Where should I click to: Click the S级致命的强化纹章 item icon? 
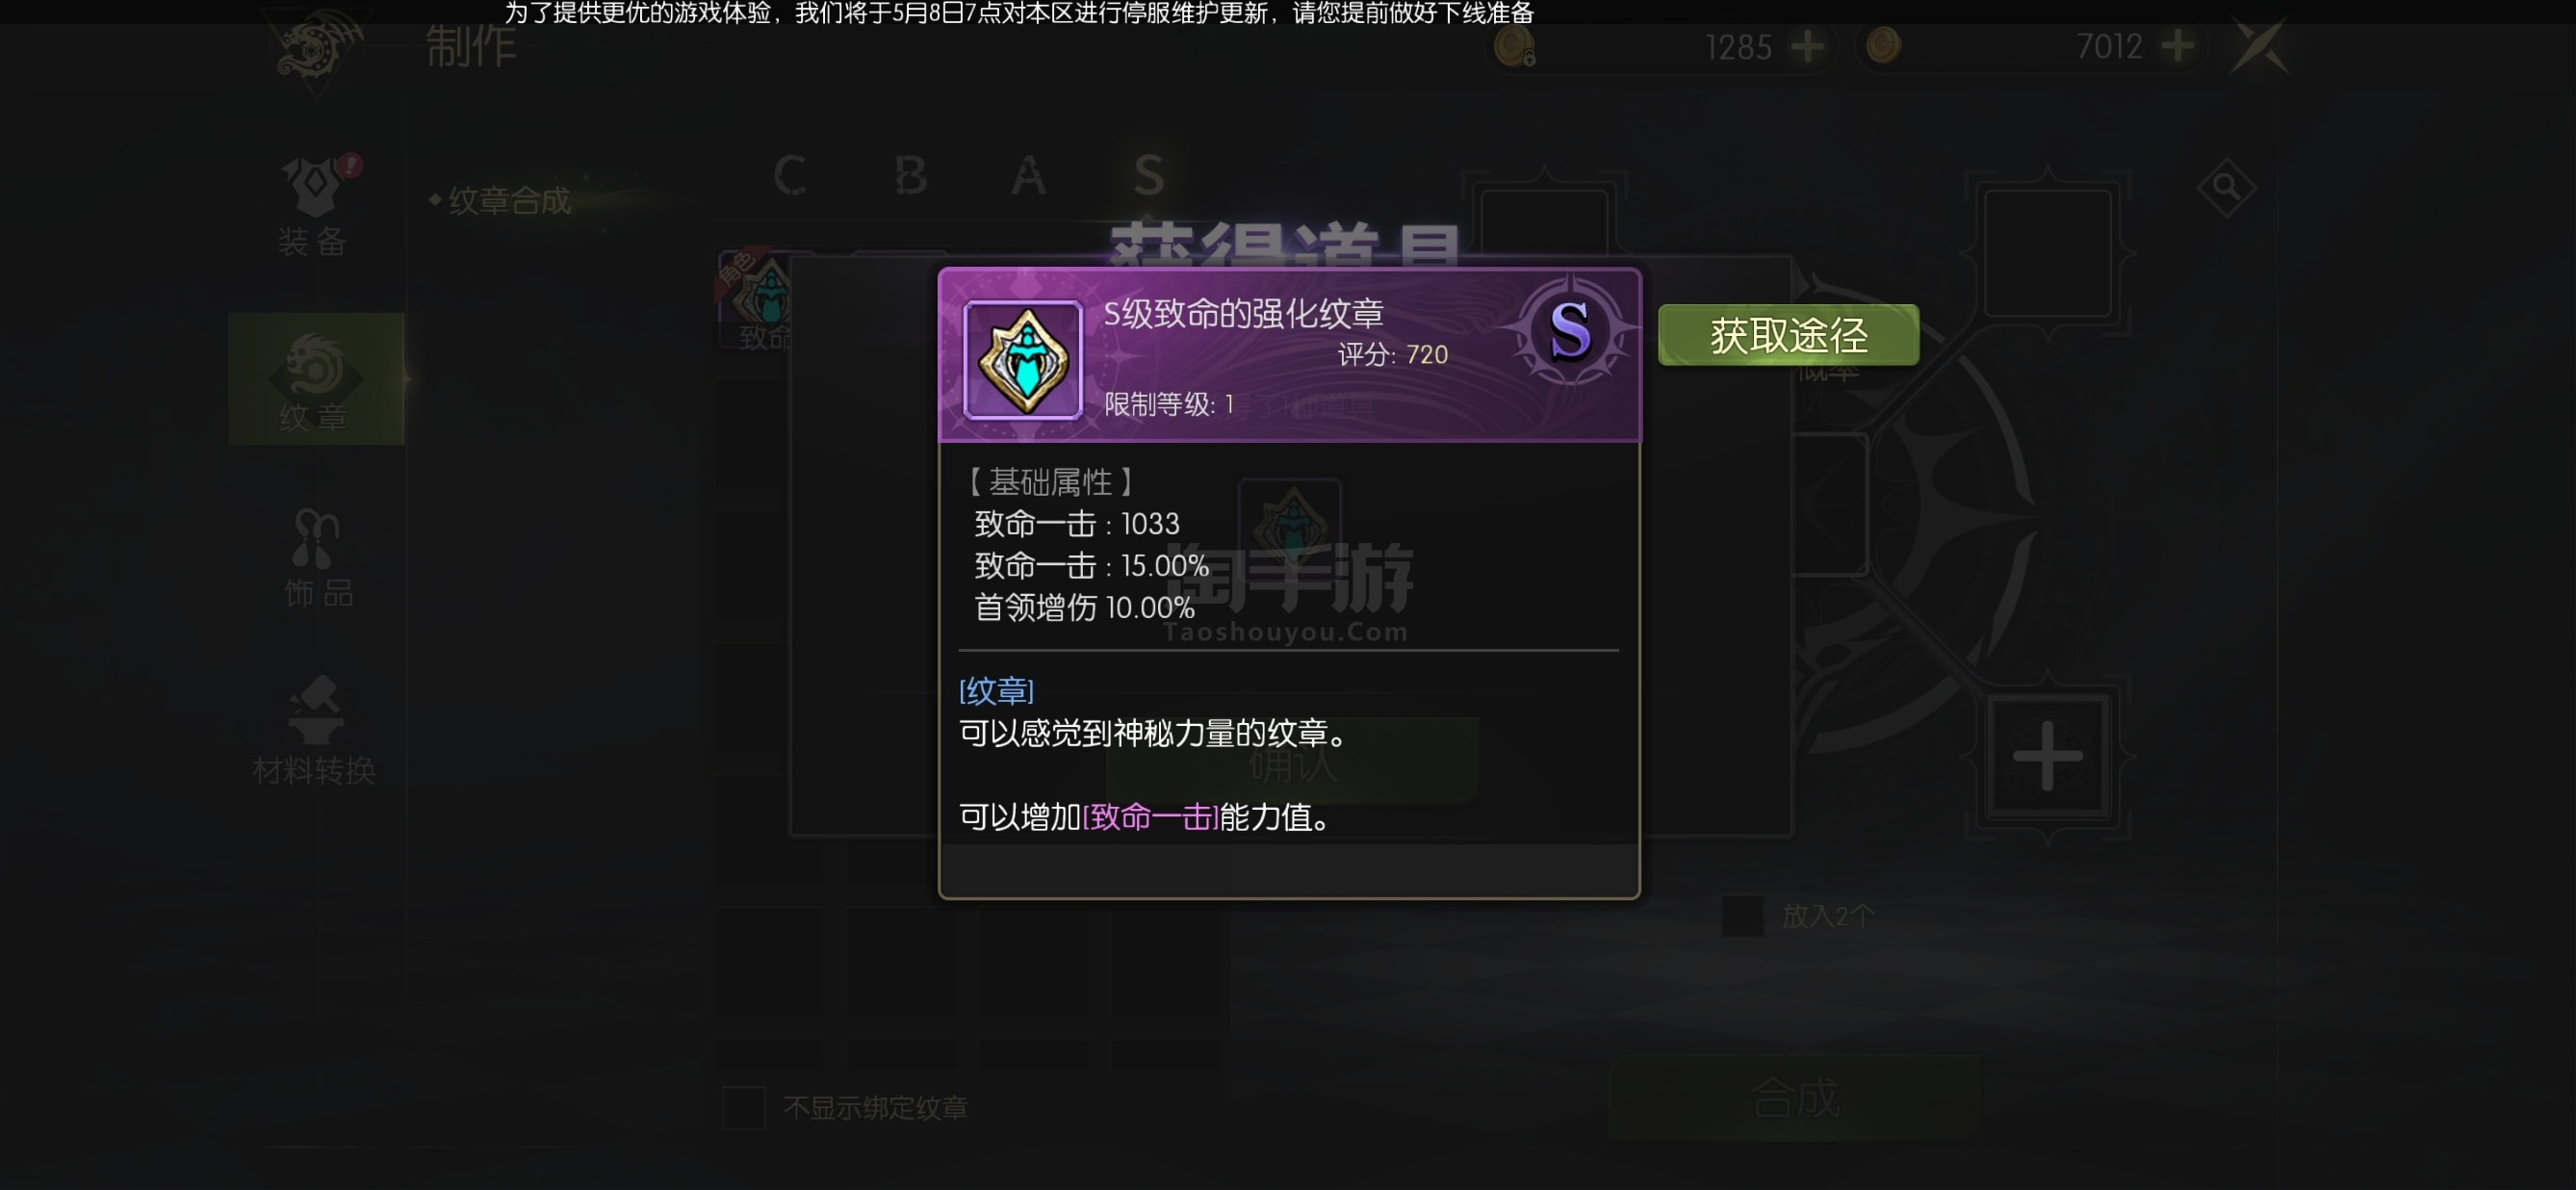click(x=1023, y=359)
